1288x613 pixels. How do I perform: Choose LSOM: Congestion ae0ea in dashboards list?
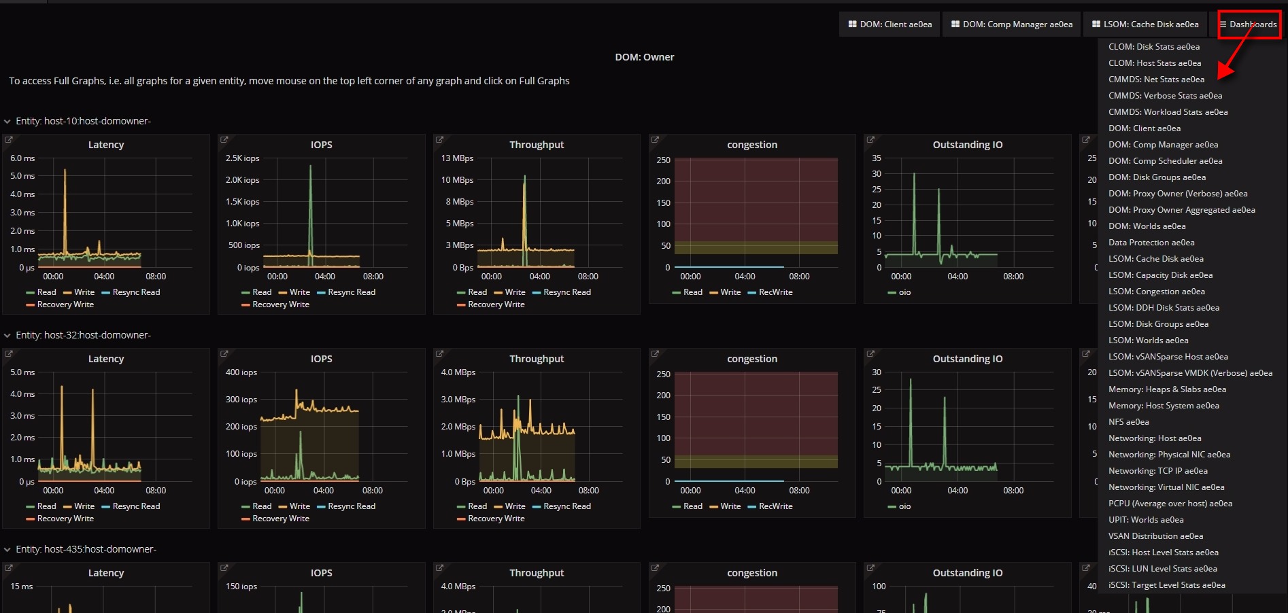click(1156, 292)
